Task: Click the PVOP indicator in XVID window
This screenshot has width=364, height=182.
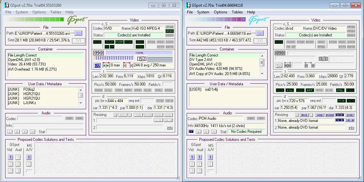Action: 119,42
